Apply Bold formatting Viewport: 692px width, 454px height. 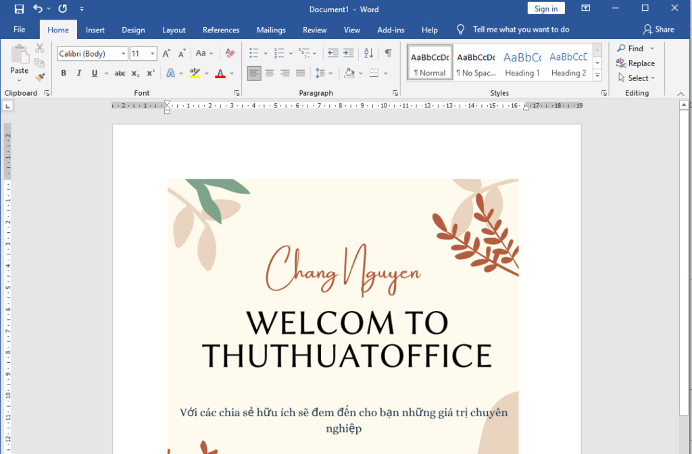coord(63,73)
